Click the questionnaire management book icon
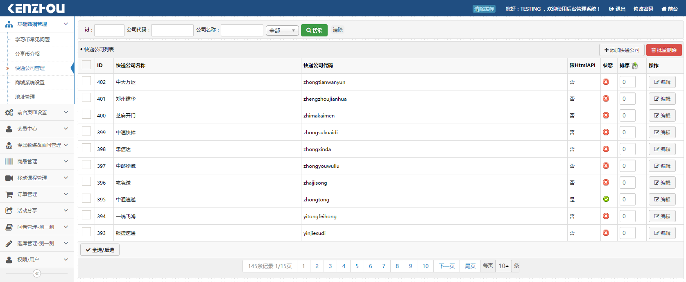Image resolution: width=686 pixels, height=282 pixels. point(9,227)
